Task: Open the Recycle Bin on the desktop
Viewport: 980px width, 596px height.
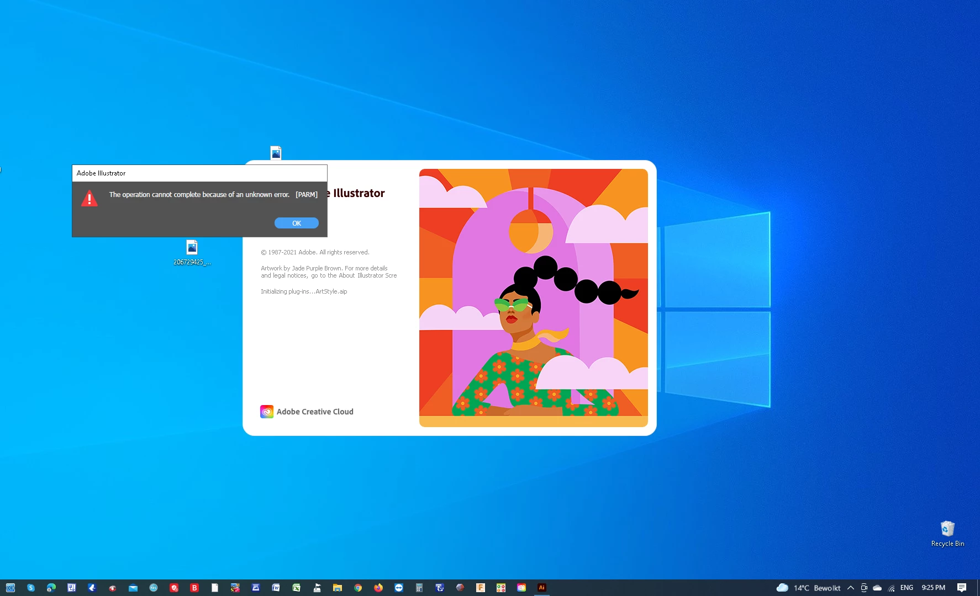Action: [947, 534]
